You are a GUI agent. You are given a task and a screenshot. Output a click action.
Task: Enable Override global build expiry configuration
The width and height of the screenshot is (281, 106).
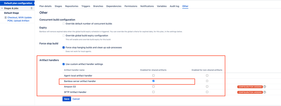tap(64, 35)
